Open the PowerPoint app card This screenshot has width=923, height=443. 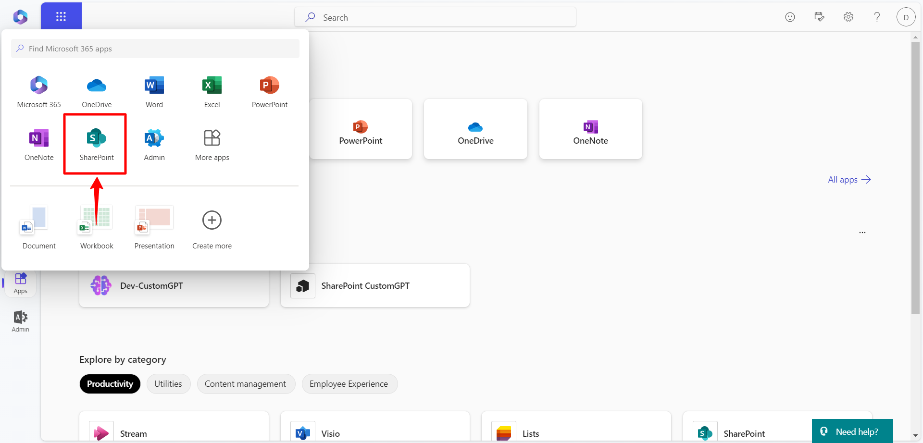point(361,129)
